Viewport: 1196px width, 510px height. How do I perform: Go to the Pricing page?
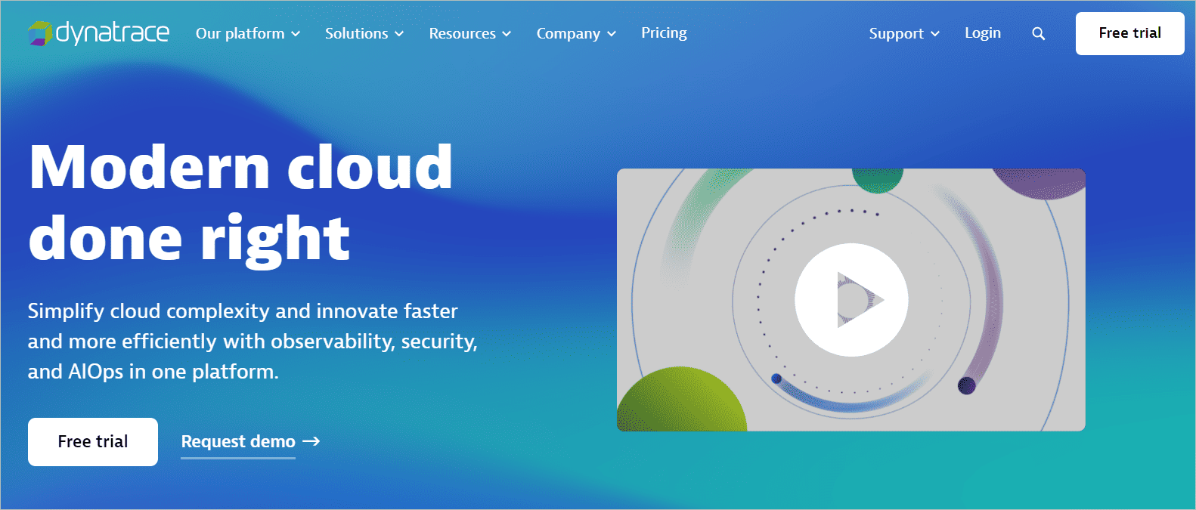point(664,33)
